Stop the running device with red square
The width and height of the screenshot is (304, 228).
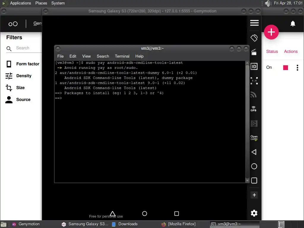[285, 67]
